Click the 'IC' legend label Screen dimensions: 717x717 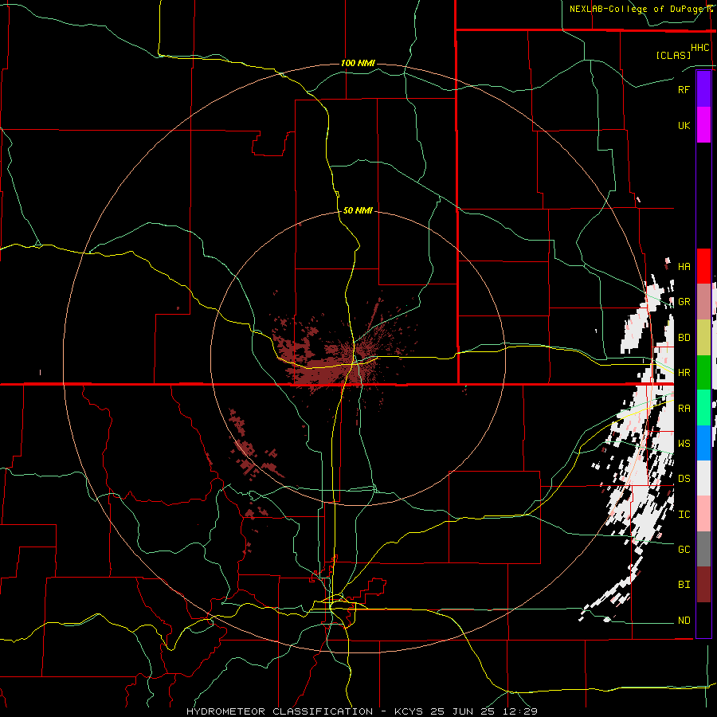684,515
